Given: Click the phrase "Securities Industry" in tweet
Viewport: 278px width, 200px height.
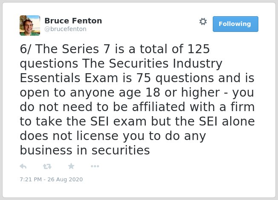Looking at the screenshot, I should [x=165, y=63].
